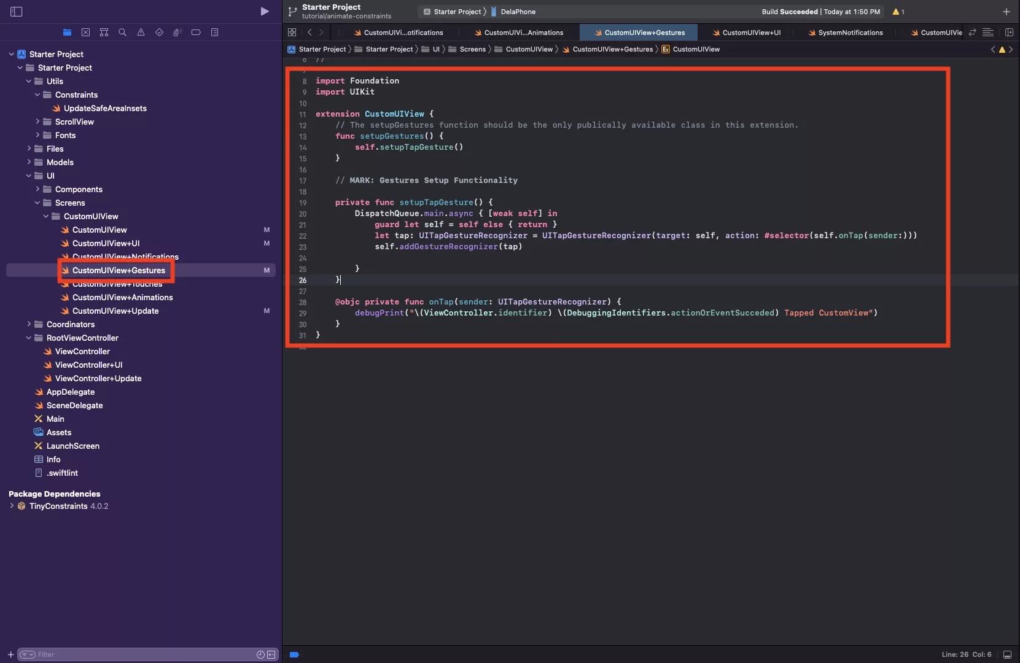
Task: Open the Find navigator
Action: coord(122,33)
